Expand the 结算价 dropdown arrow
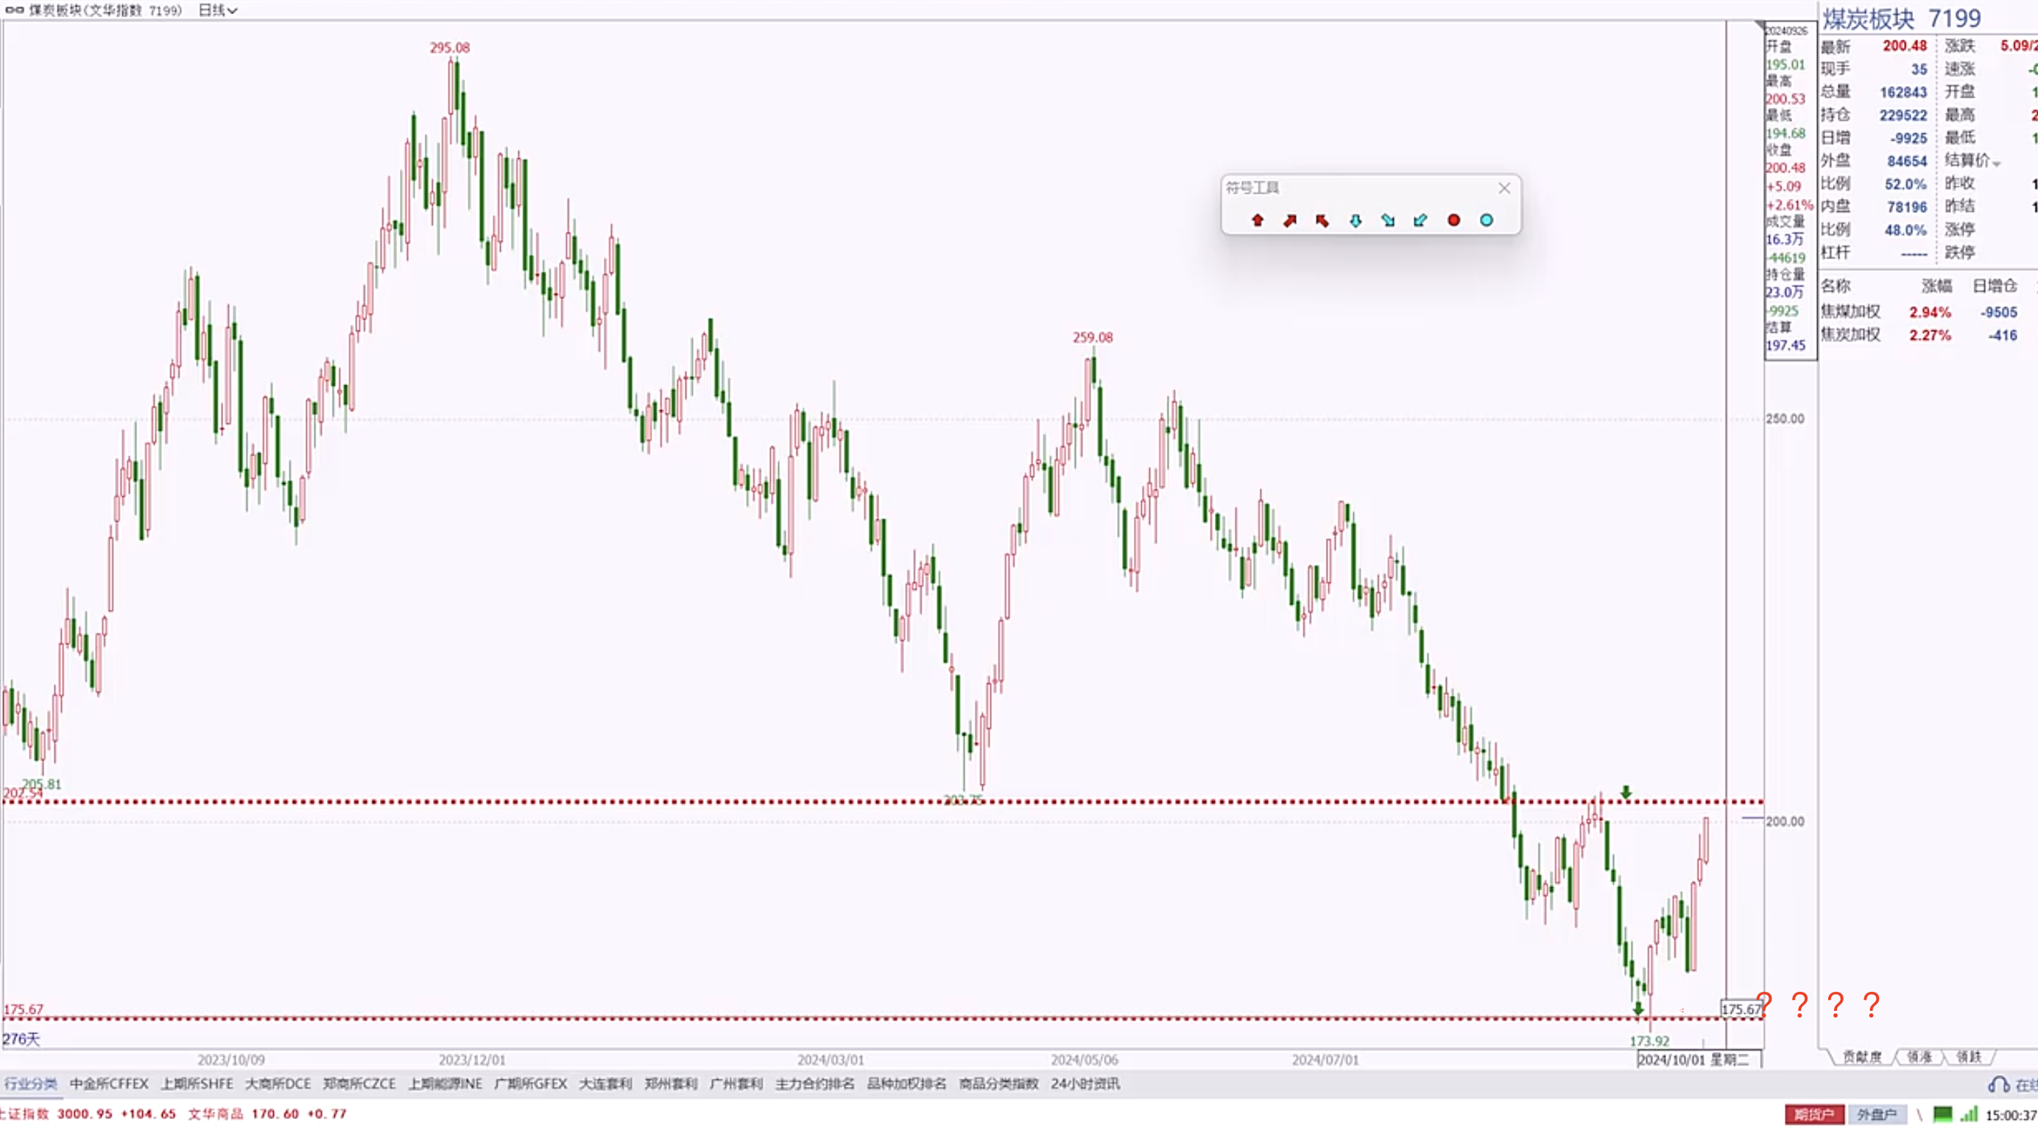The width and height of the screenshot is (2038, 1128). [x=1996, y=163]
